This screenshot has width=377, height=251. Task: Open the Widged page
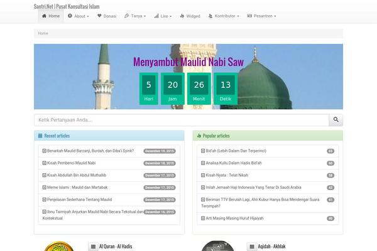point(190,16)
